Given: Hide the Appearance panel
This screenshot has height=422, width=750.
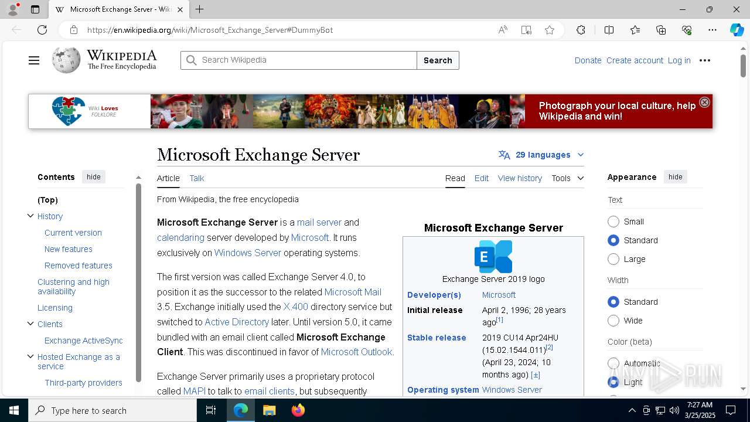Looking at the screenshot, I should [x=675, y=177].
